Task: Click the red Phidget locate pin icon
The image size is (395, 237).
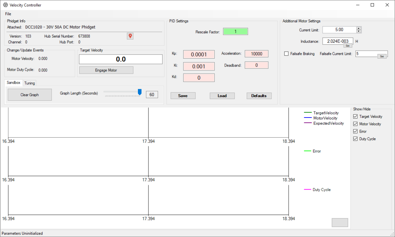Action: click(x=130, y=36)
